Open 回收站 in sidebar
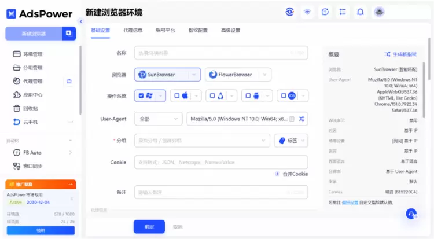The width and height of the screenshot is (434, 239). click(25, 108)
